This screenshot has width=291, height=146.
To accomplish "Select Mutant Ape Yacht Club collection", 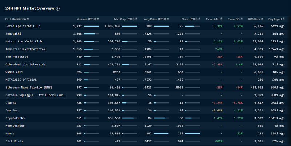I will (x=24, y=41).
